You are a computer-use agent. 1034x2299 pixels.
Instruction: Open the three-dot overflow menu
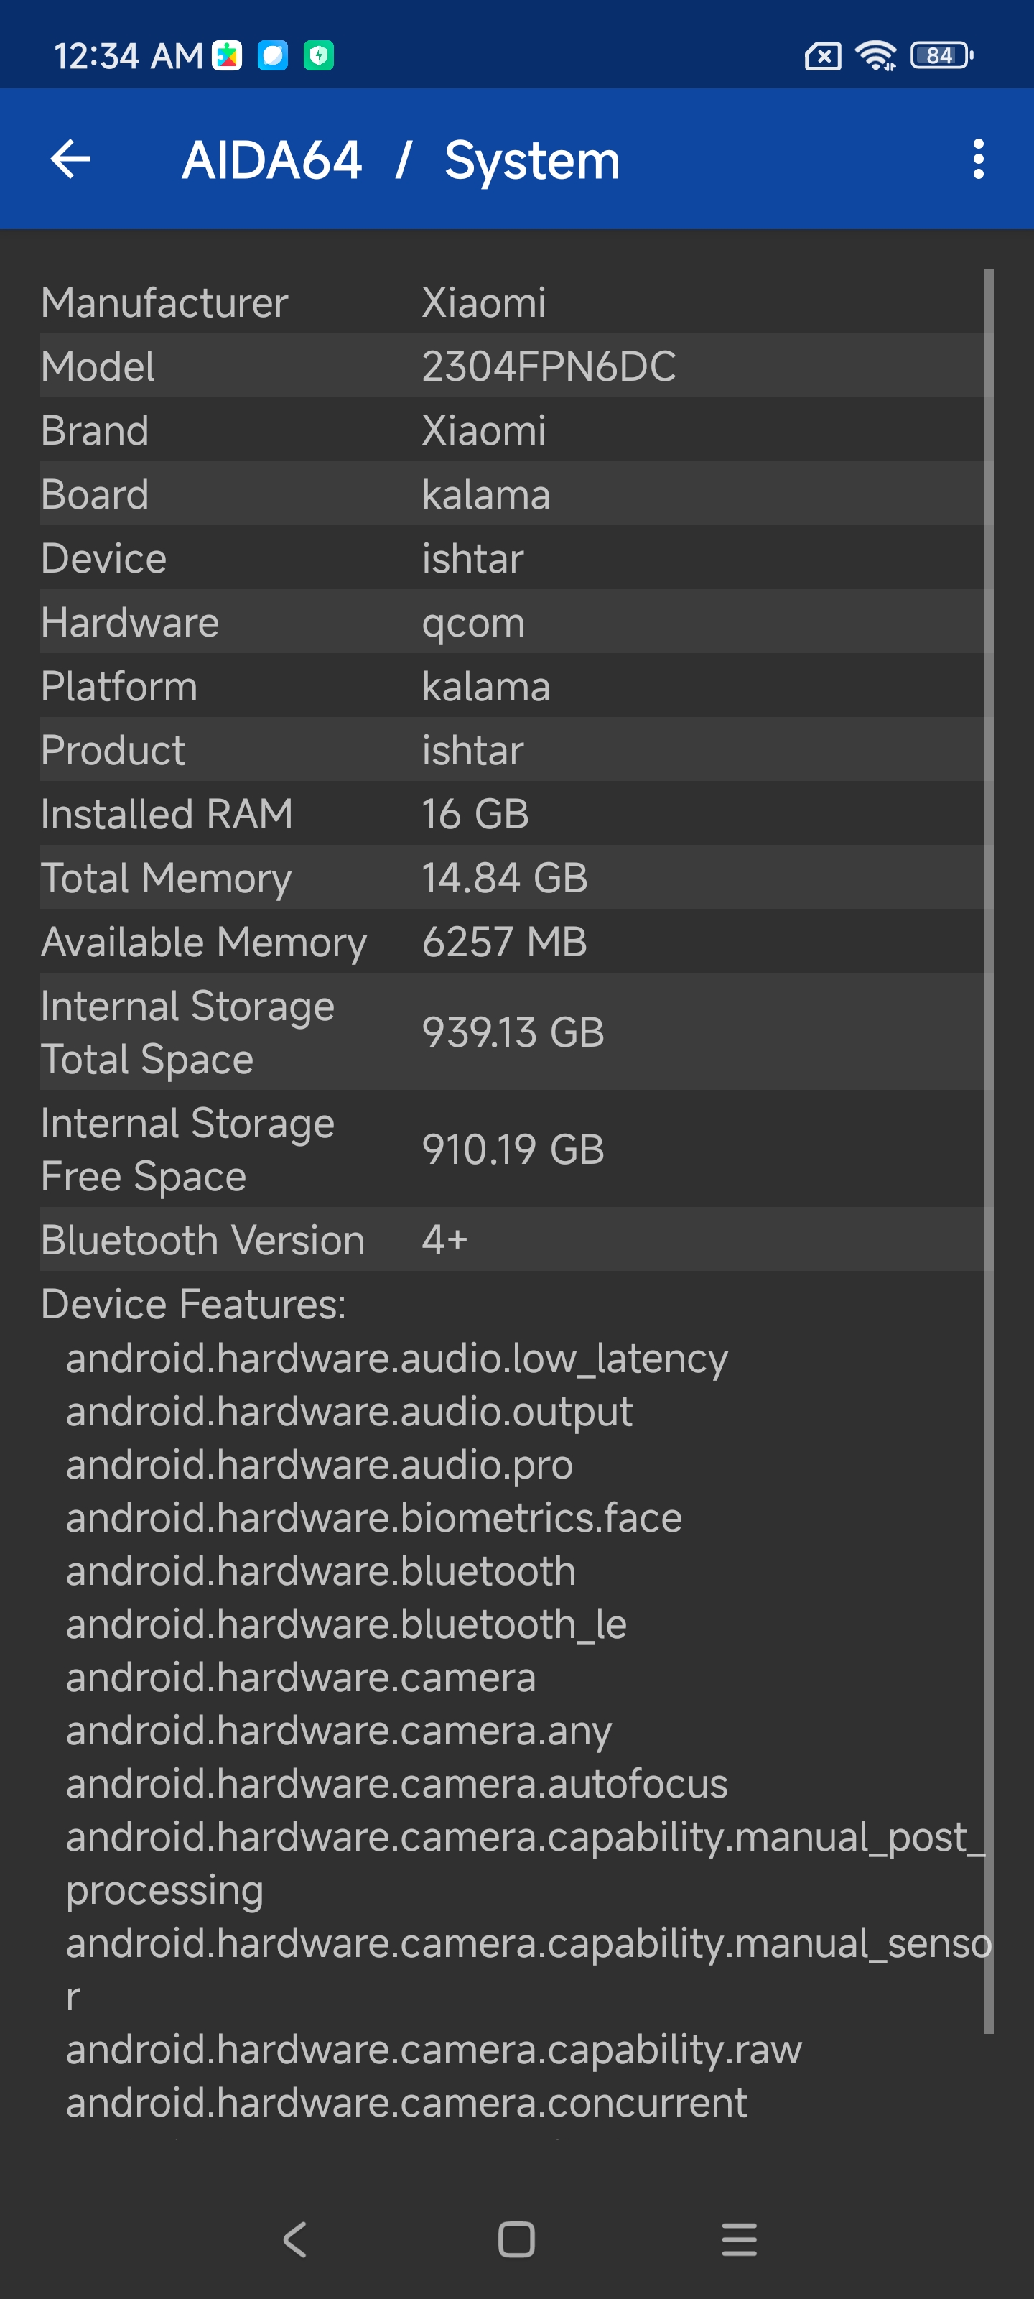[978, 159]
